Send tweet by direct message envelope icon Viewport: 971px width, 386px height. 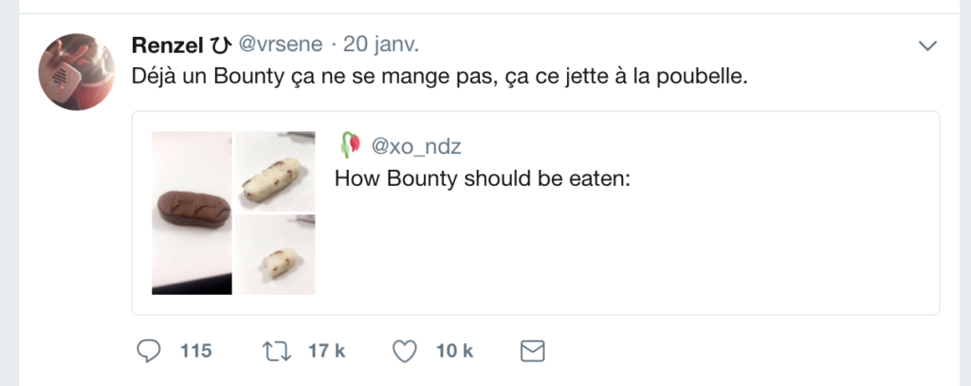[534, 352]
